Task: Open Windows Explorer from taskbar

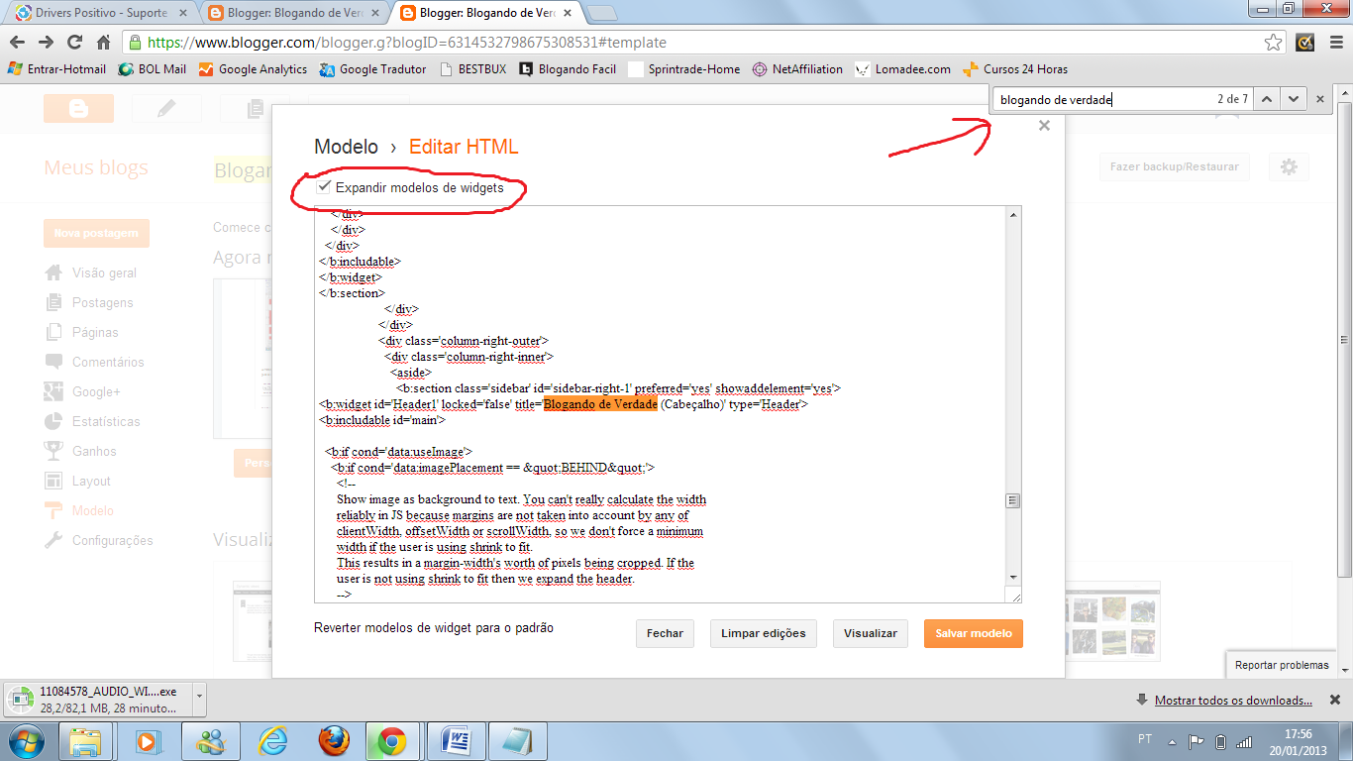Action: pos(86,740)
